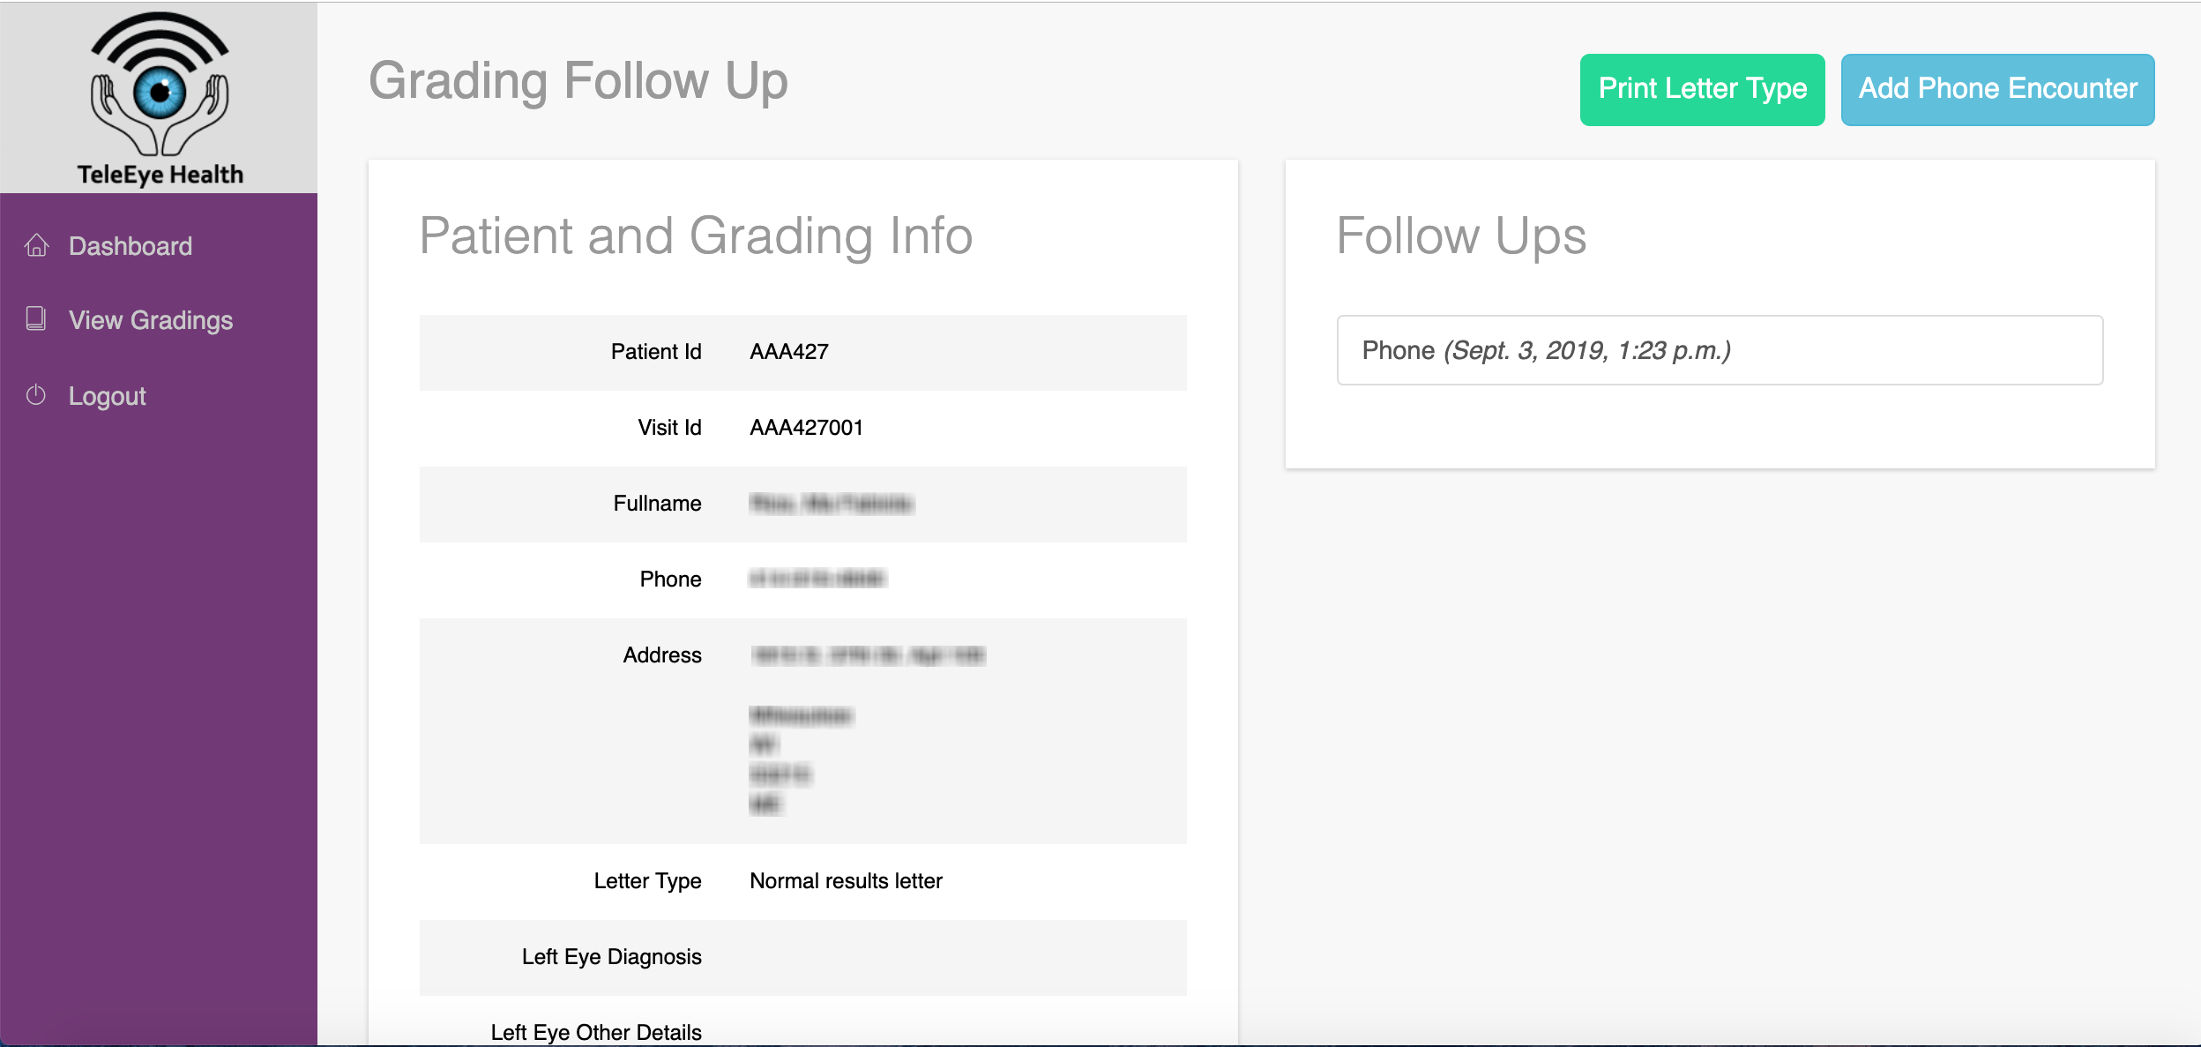Go to View Gradings in sidebar

pyautogui.click(x=151, y=320)
